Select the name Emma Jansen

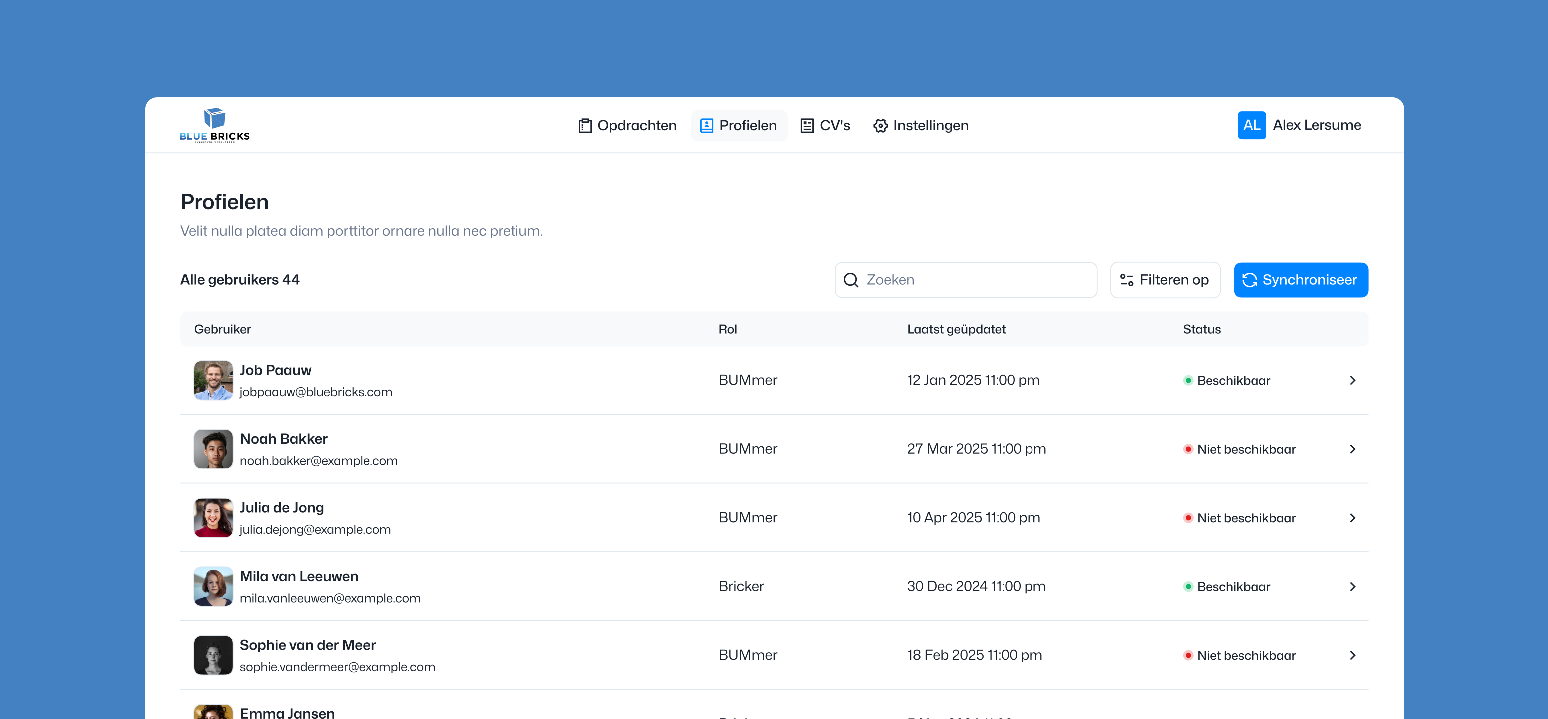tap(287, 713)
